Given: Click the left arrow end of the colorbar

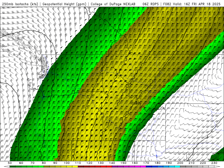Looking at the screenshot, I should pyautogui.click(x=7, y=167).
